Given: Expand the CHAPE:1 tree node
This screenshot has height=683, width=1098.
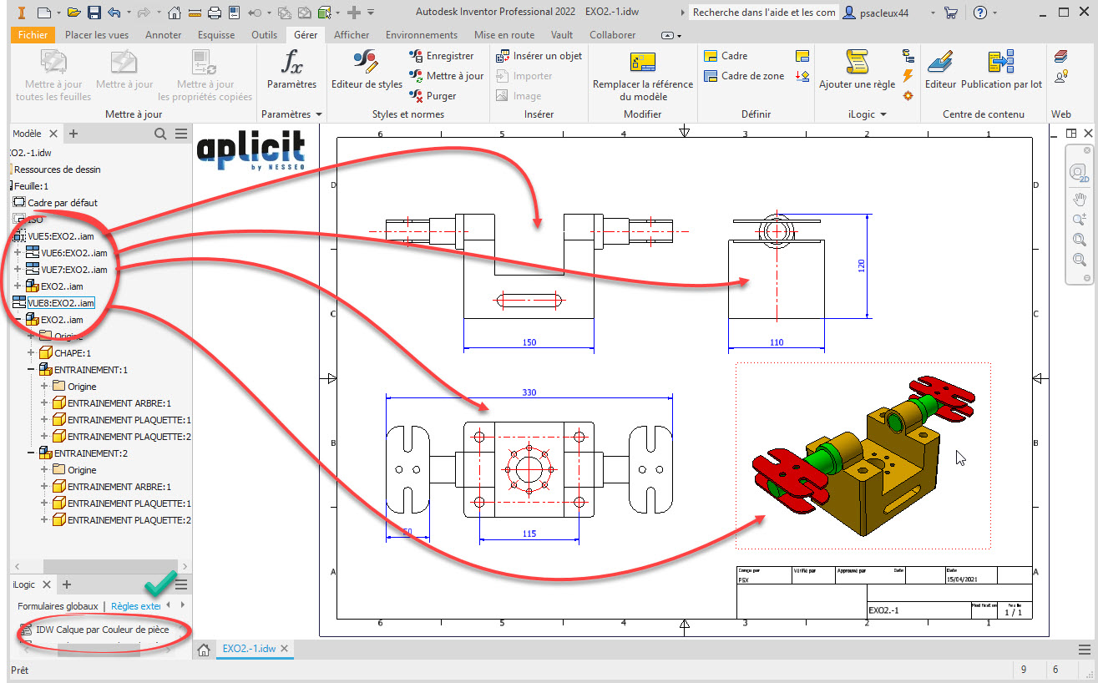Looking at the screenshot, I should tap(32, 353).
